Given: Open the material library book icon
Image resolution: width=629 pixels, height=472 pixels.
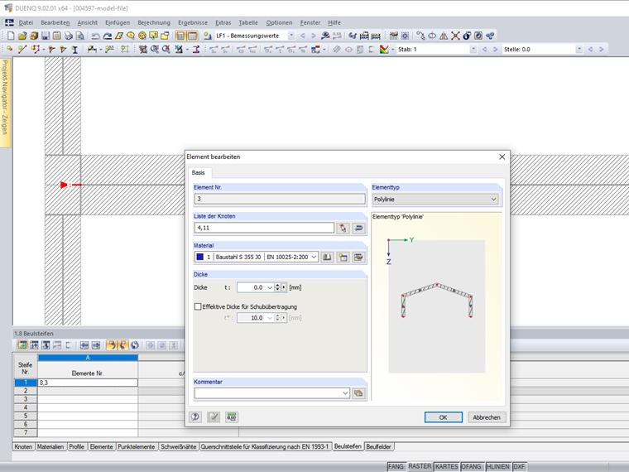Looking at the screenshot, I should (x=327, y=257).
